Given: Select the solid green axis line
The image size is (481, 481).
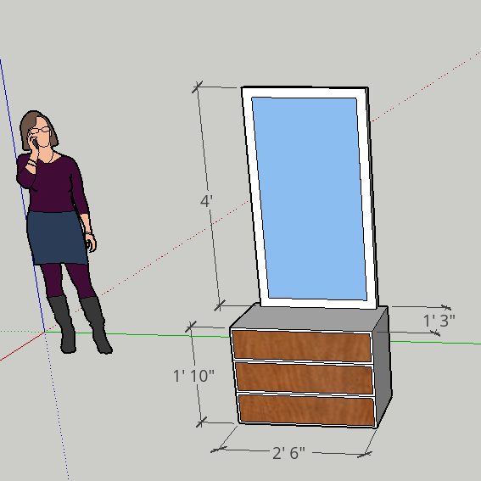Looking at the screenshot, I should coord(138,334).
